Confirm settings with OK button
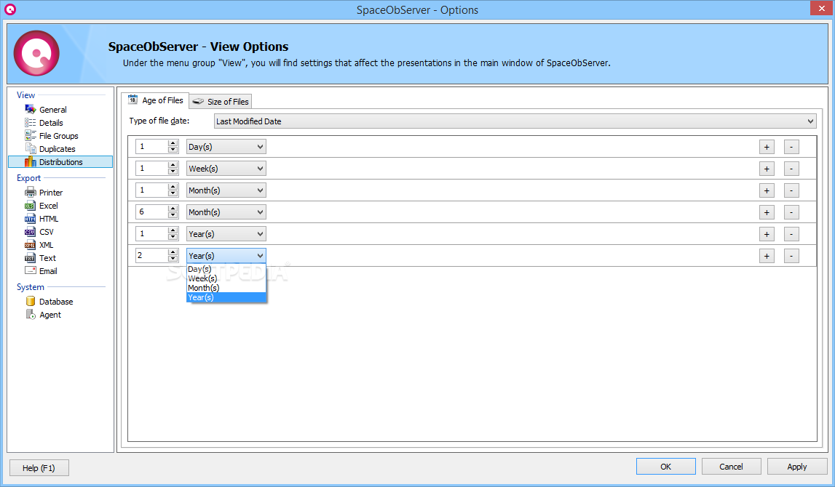 pos(665,466)
